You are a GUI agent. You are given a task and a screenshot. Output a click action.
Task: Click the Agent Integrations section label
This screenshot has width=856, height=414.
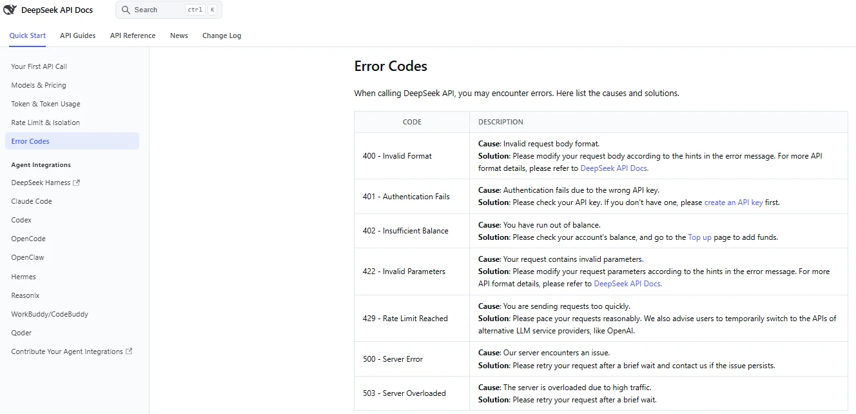[x=41, y=165]
